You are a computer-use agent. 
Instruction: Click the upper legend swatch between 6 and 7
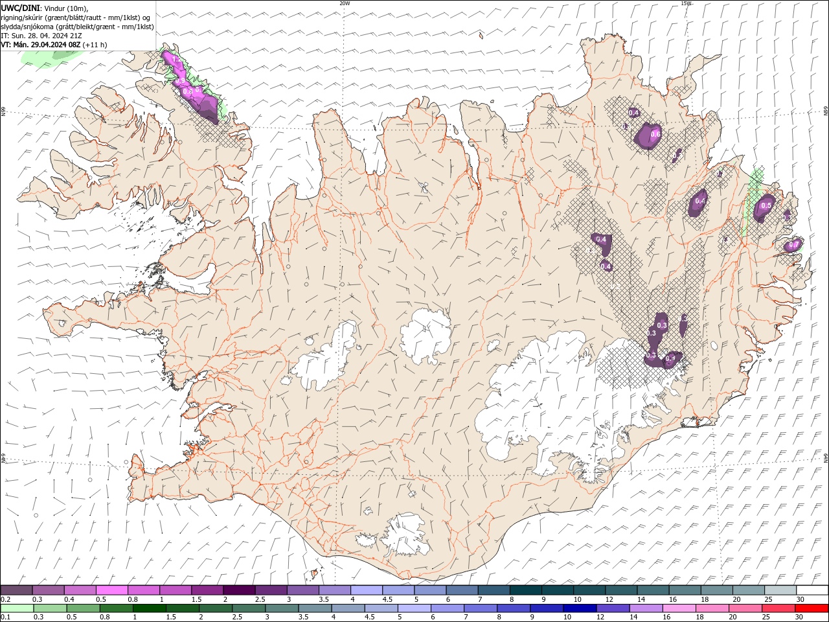[461, 590]
